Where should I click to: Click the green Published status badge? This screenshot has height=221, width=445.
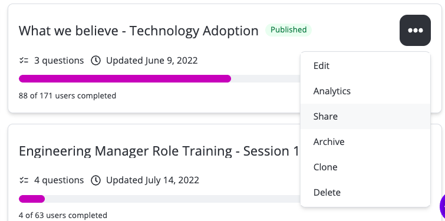tap(288, 30)
